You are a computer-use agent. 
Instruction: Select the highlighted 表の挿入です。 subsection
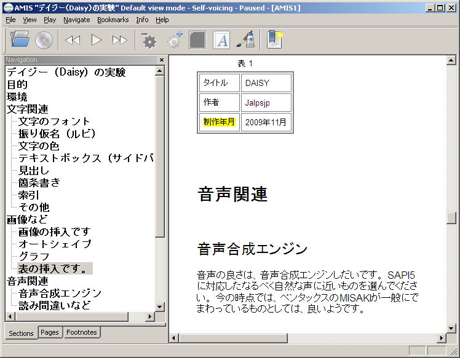click(55, 268)
